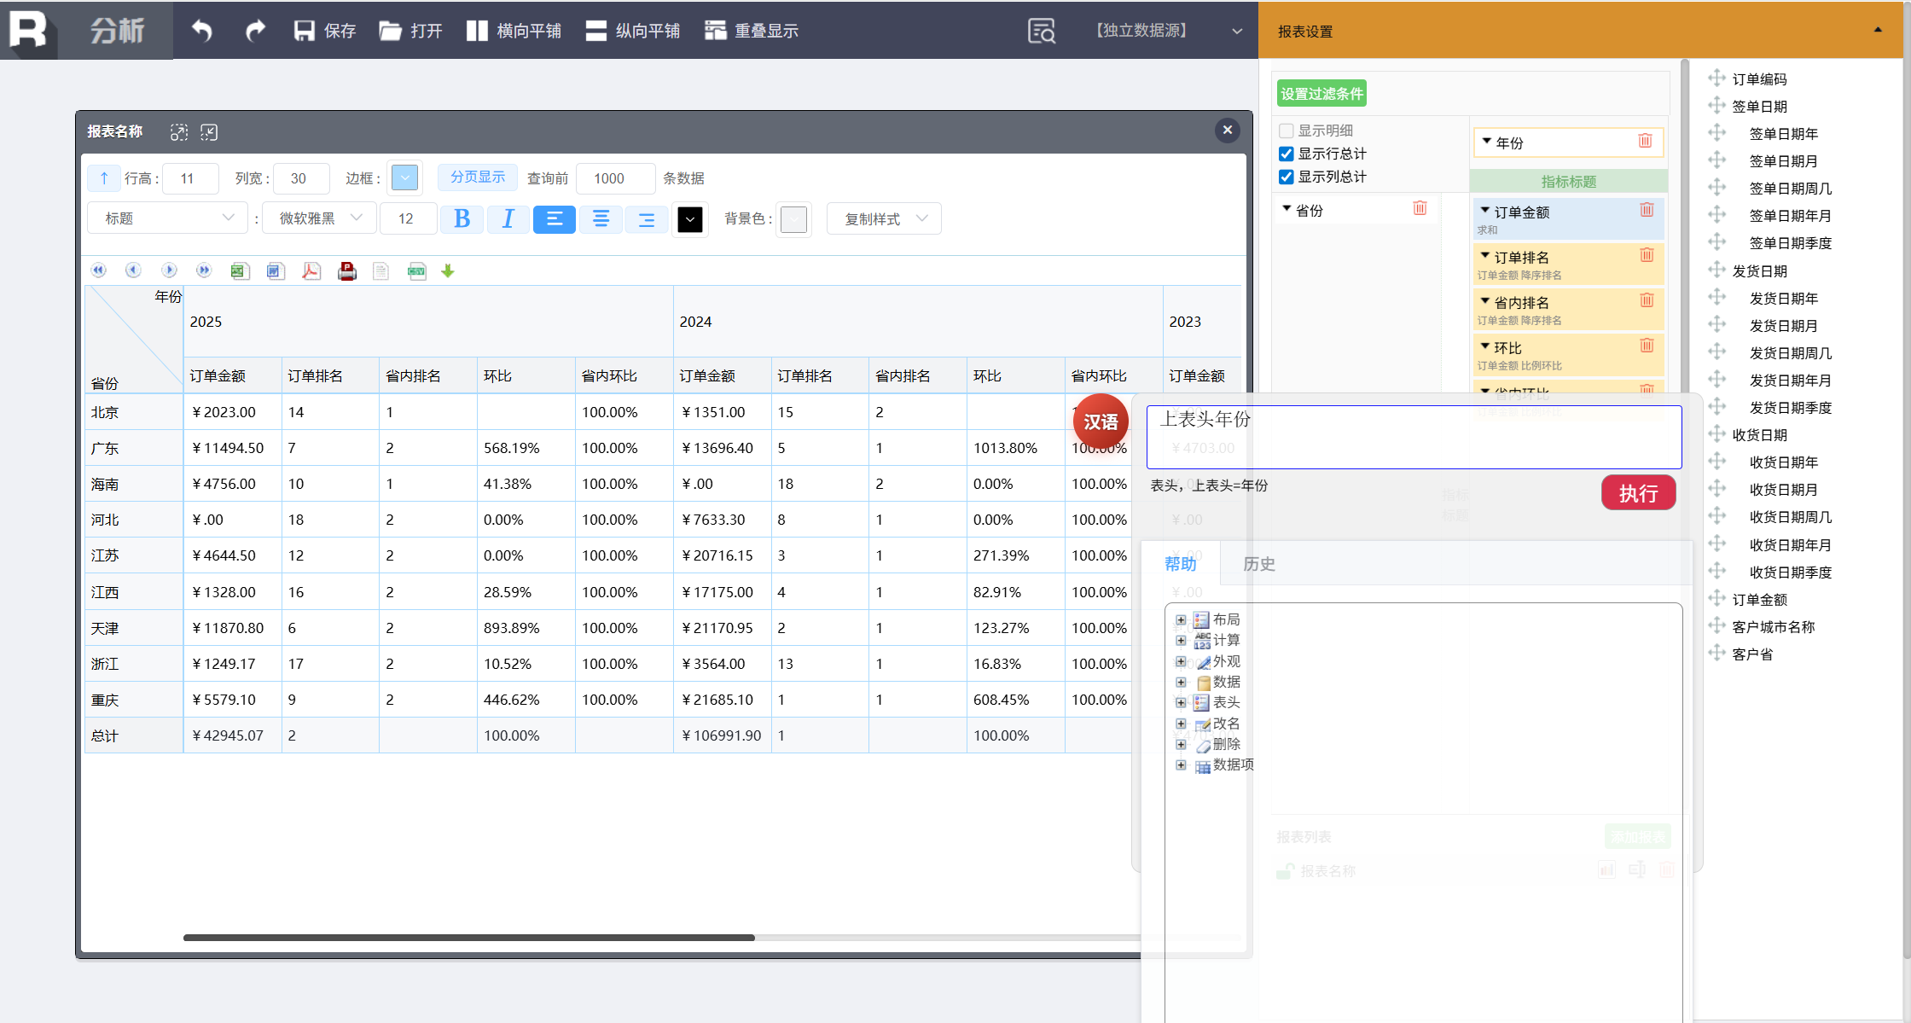Open the black font color swatch

click(x=690, y=219)
